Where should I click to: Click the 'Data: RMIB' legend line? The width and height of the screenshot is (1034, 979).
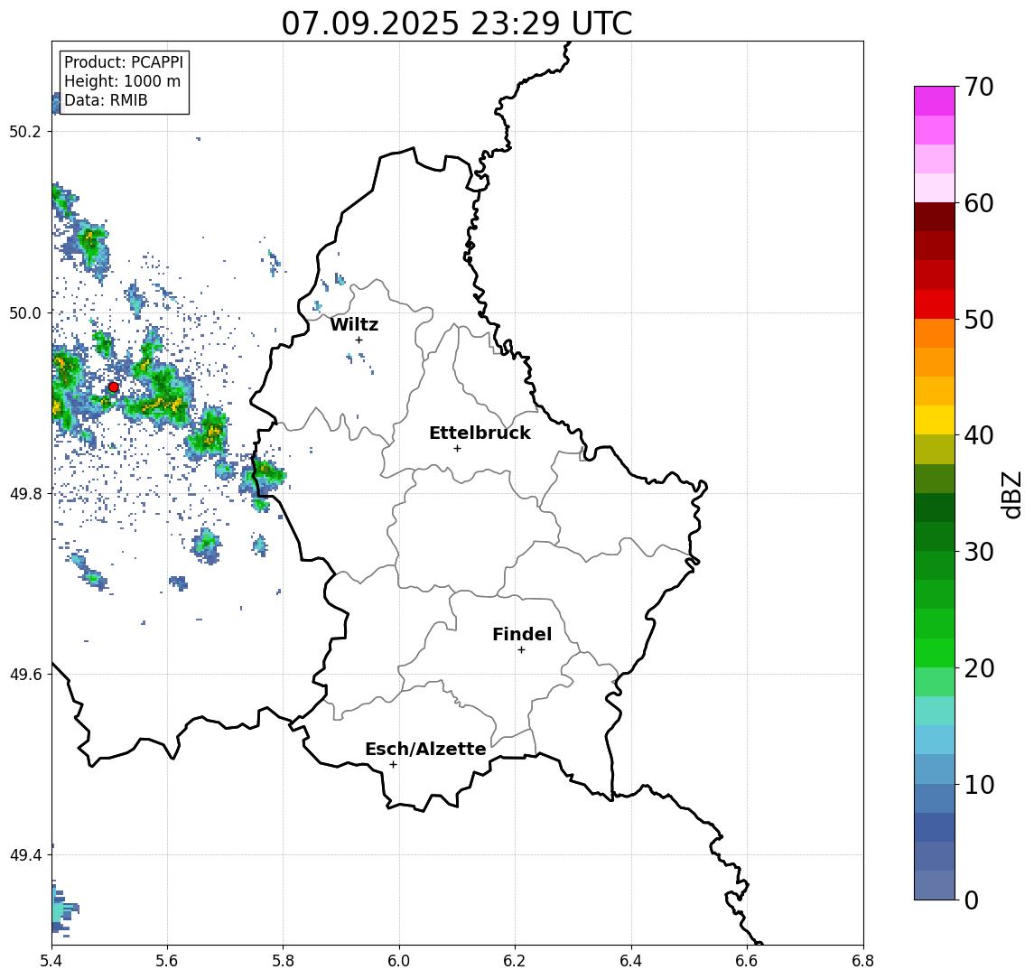click(106, 100)
